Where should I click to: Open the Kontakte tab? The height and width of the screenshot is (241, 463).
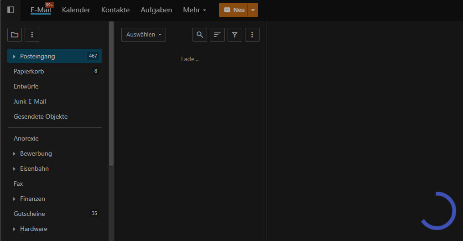[115, 10]
